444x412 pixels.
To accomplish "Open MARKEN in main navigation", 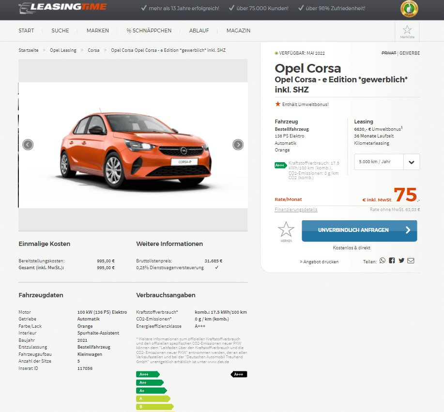I will [x=98, y=31].
